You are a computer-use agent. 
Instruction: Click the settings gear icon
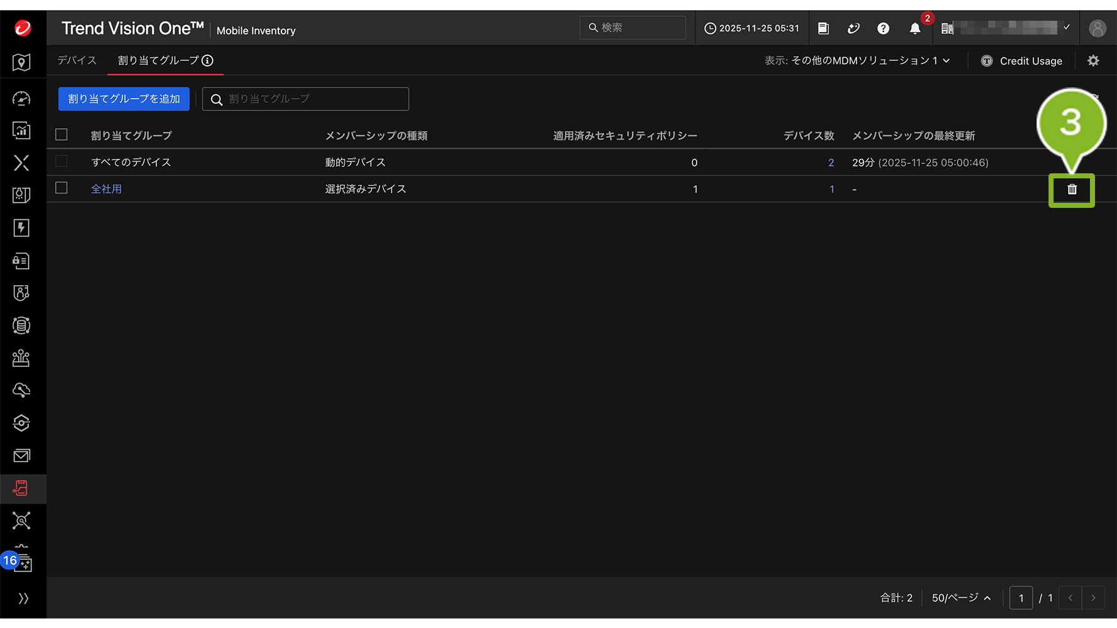pos(1093,61)
